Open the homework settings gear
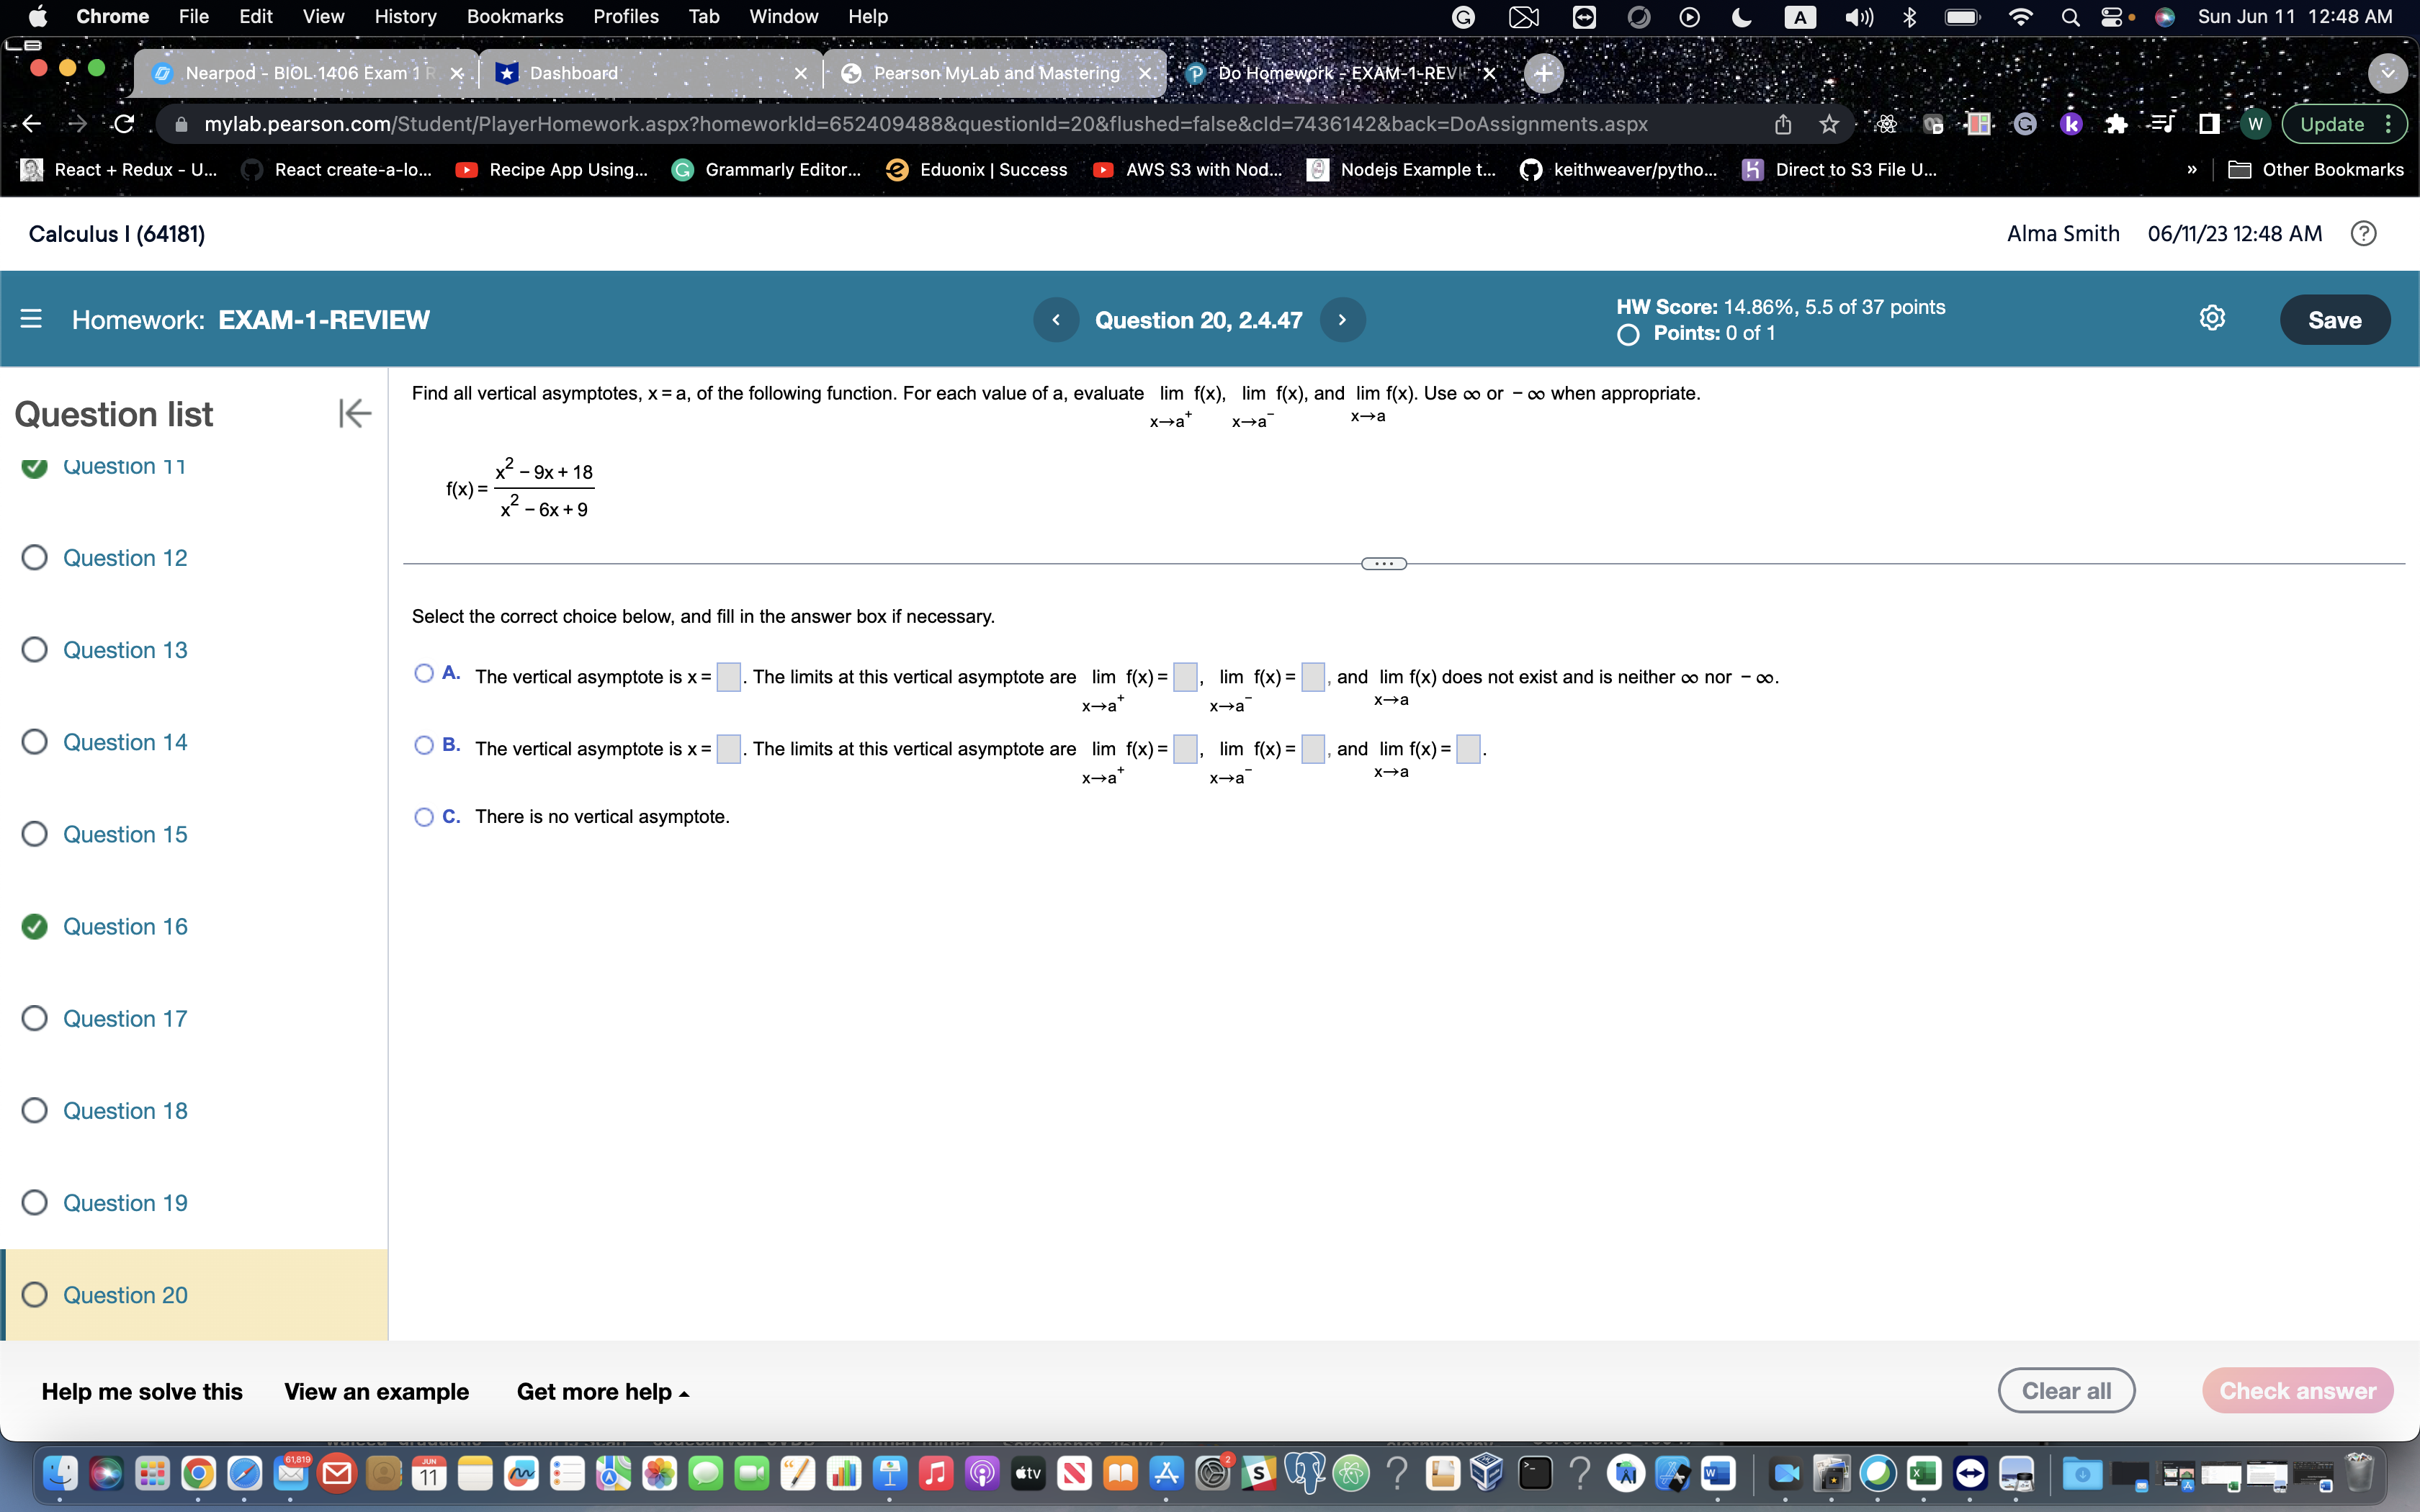Image resolution: width=2420 pixels, height=1512 pixels. point(2212,317)
